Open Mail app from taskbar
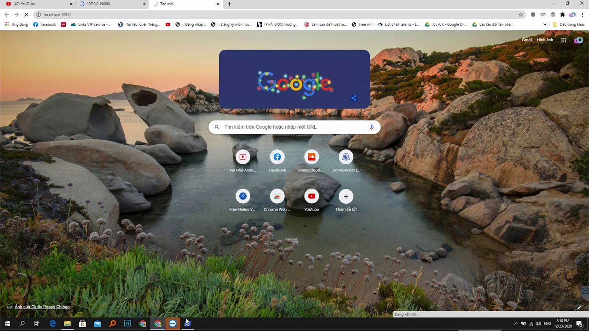Image resolution: width=589 pixels, height=331 pixels. tap(98, 324)
